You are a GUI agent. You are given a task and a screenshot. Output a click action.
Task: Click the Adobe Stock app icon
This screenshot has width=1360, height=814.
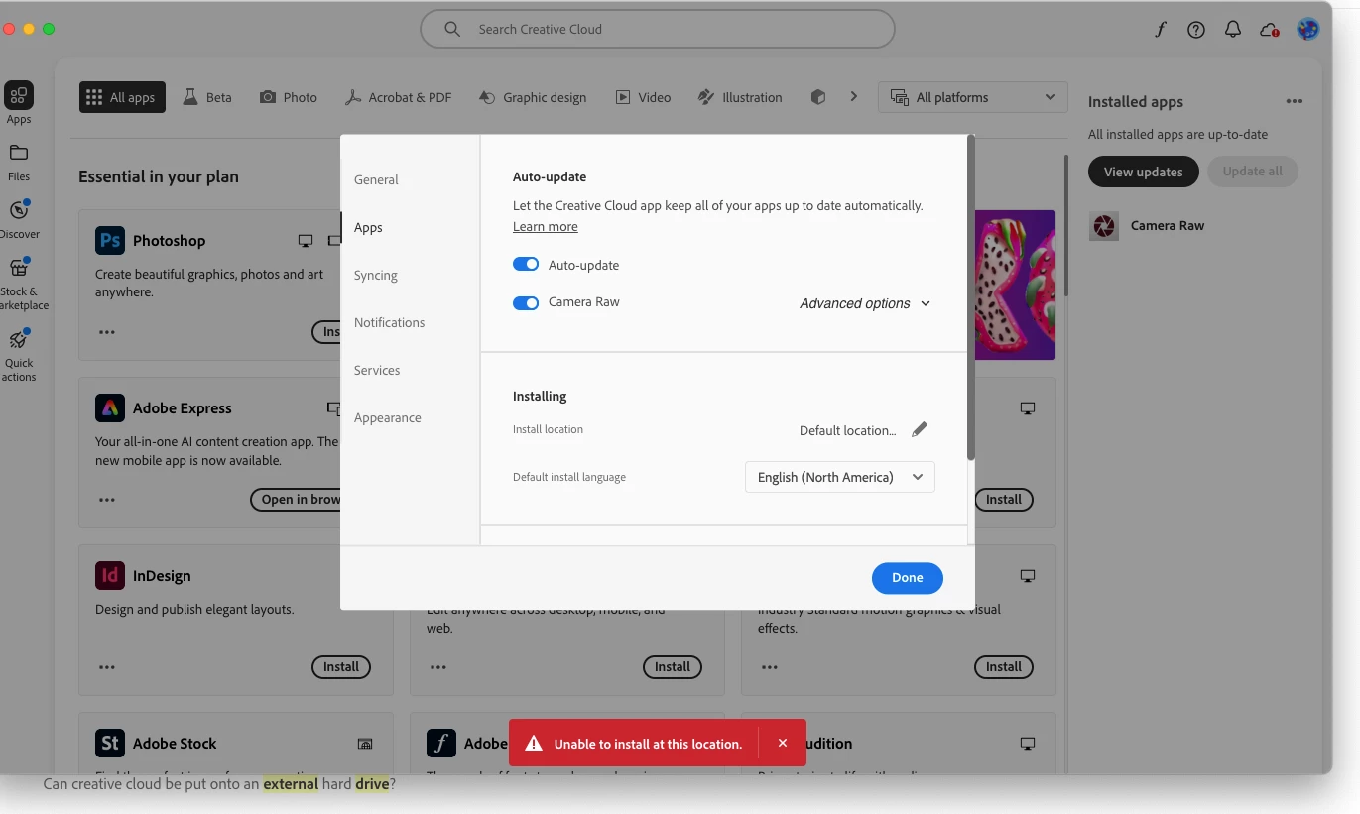110,743
